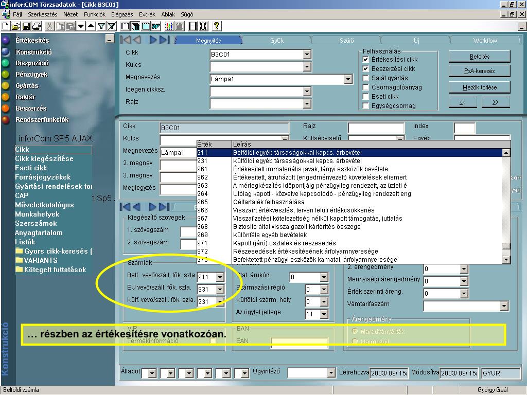
Task: Open the Funkciók menu
Action: coord(95,14)
